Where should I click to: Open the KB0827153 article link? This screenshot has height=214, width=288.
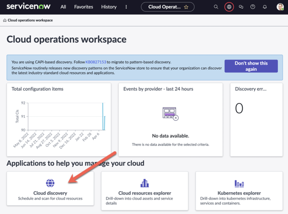[96, 62]
